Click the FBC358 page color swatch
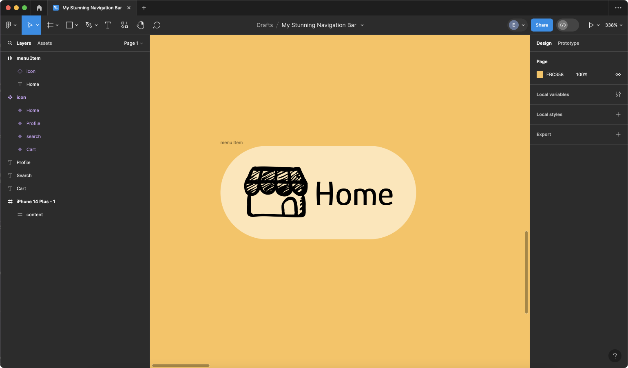The width and height of the screenshot is (628, 368). tap(540, 74)
